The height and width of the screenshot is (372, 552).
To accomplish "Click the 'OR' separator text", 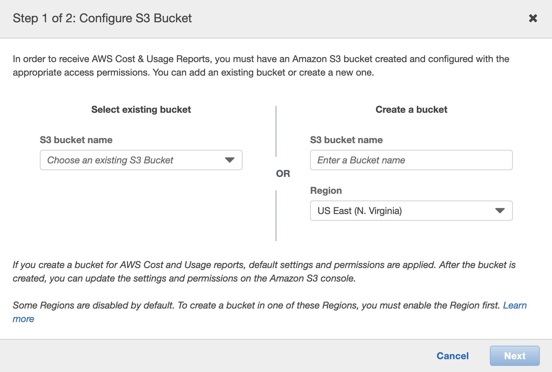I will (x=283, y=174).
